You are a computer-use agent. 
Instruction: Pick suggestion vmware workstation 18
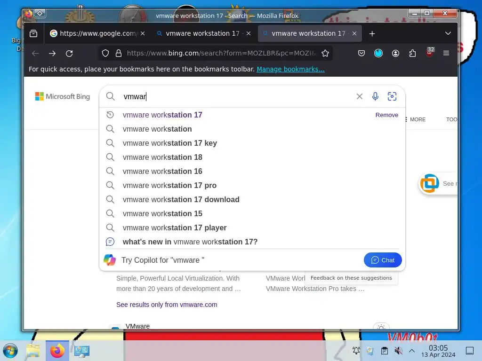point(252,157)
